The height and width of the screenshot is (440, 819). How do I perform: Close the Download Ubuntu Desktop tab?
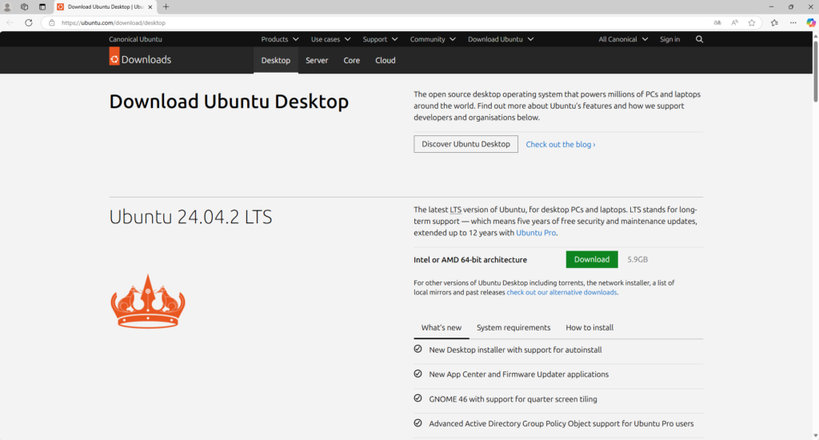[150, 6]
